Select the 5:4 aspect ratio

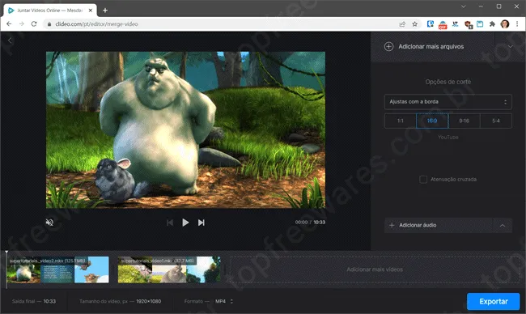tap(496, 121)
